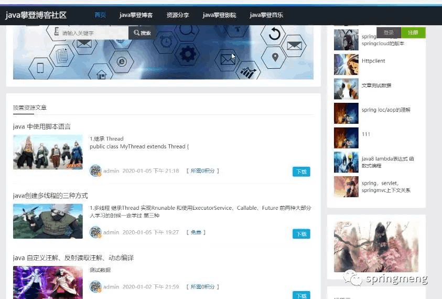Click the admin avatar on third article
The height and width of the screenshot is (299, 442).
(x=95, y=286)
